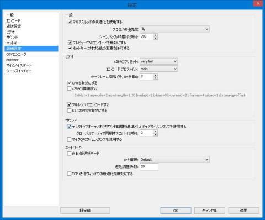Image resolution: width=265 pixels, height=220 pixels.
Task: Decrease シーンバッファ時間 with down arrow
Action: 156,38
